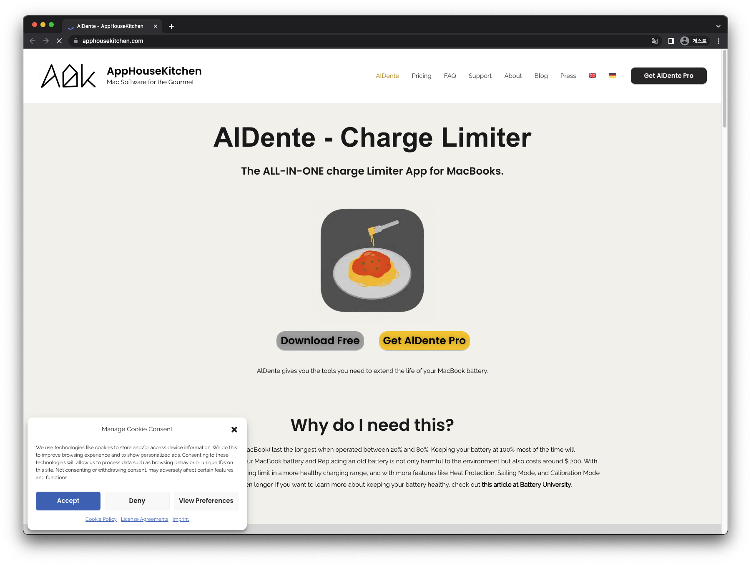Select the AlDente - AppHouseKitchen tab

[x=112, y=26]
